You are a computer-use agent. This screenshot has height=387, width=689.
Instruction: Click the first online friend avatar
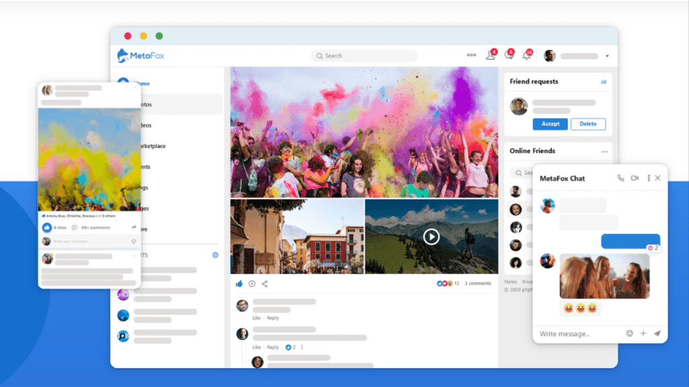coord(515,191)
